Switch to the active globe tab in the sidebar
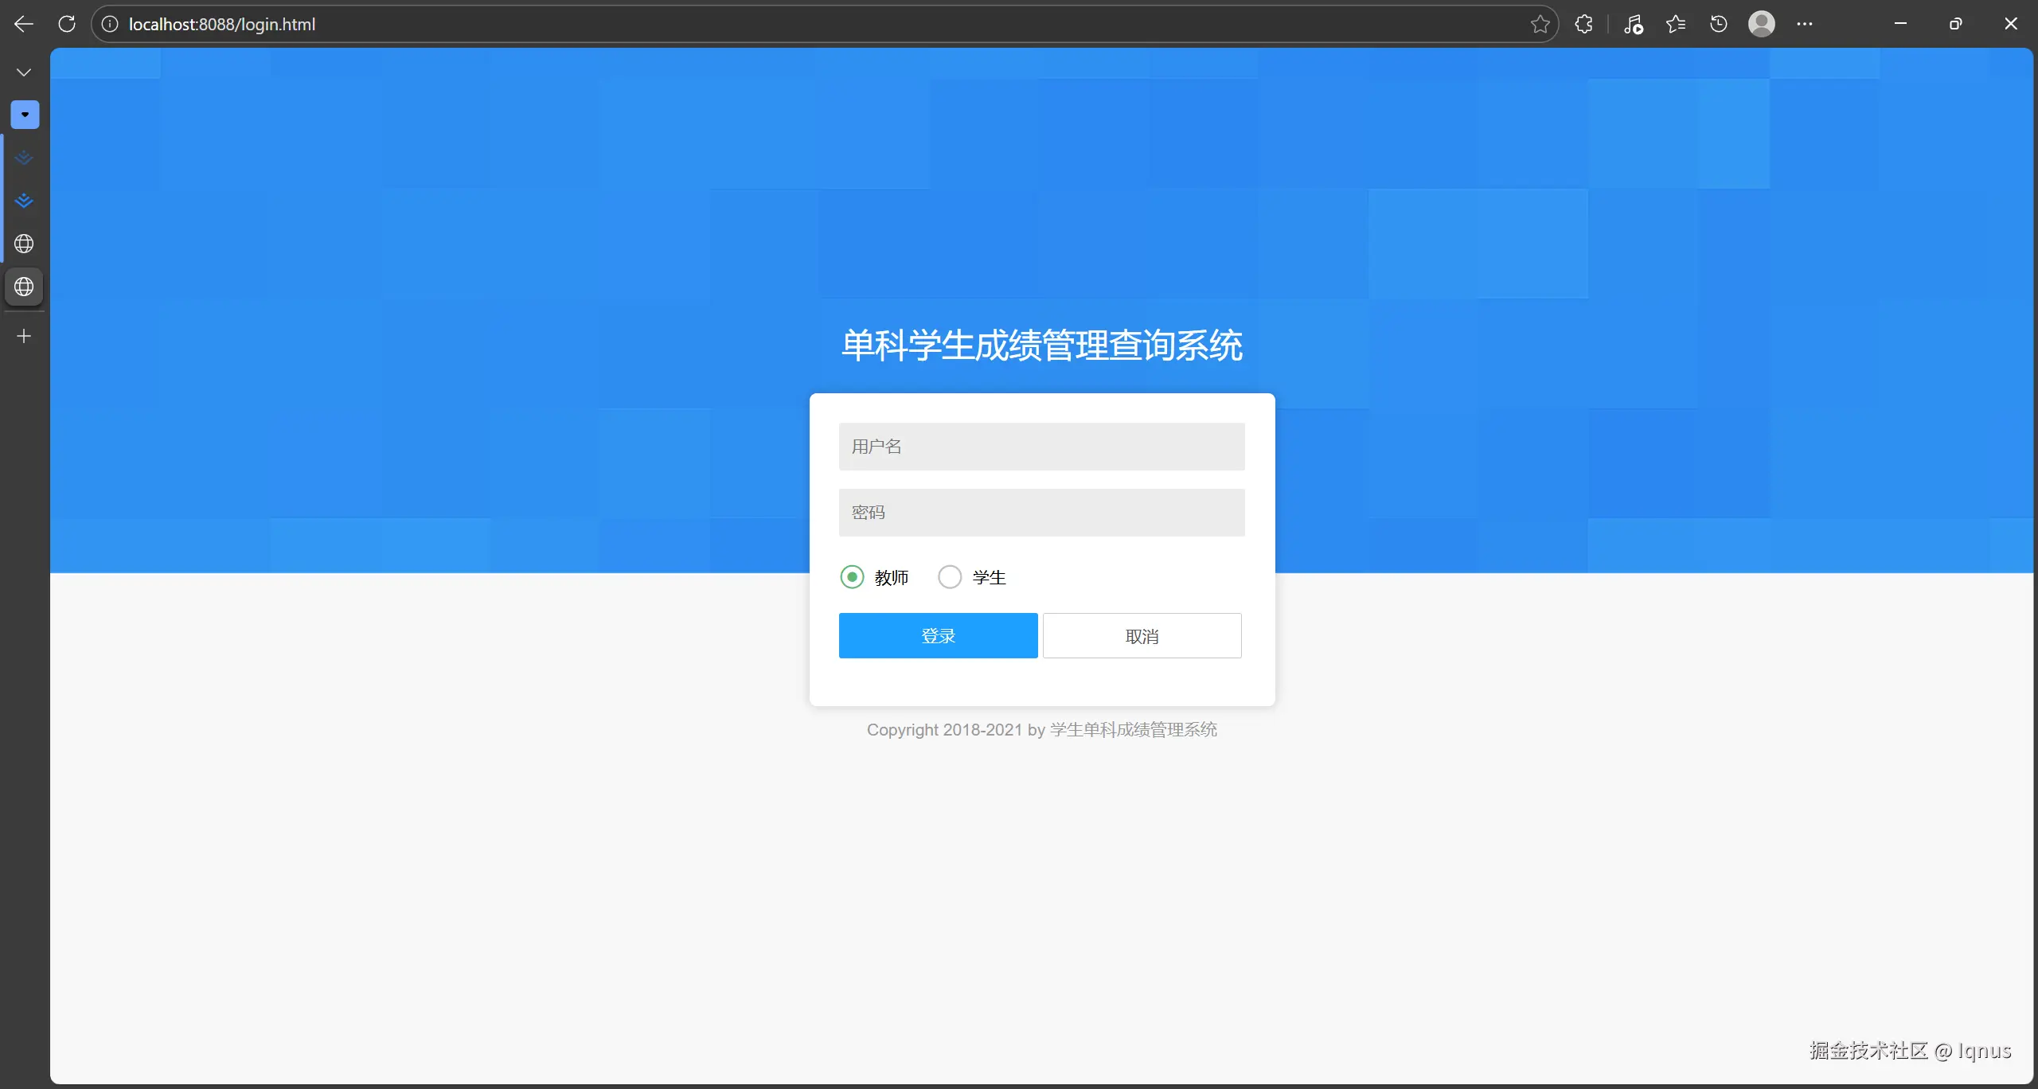 [24, 287]
